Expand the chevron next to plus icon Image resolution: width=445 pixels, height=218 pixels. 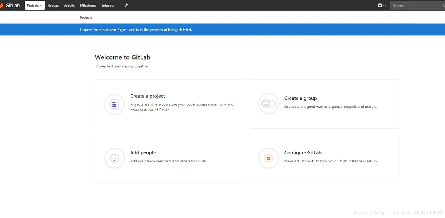[385, 6]
